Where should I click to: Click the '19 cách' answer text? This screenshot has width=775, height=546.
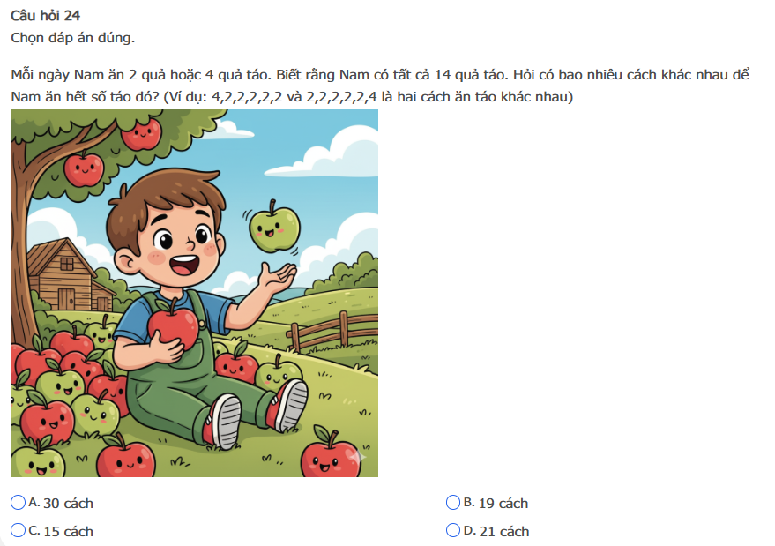click(x=503, y=504)
